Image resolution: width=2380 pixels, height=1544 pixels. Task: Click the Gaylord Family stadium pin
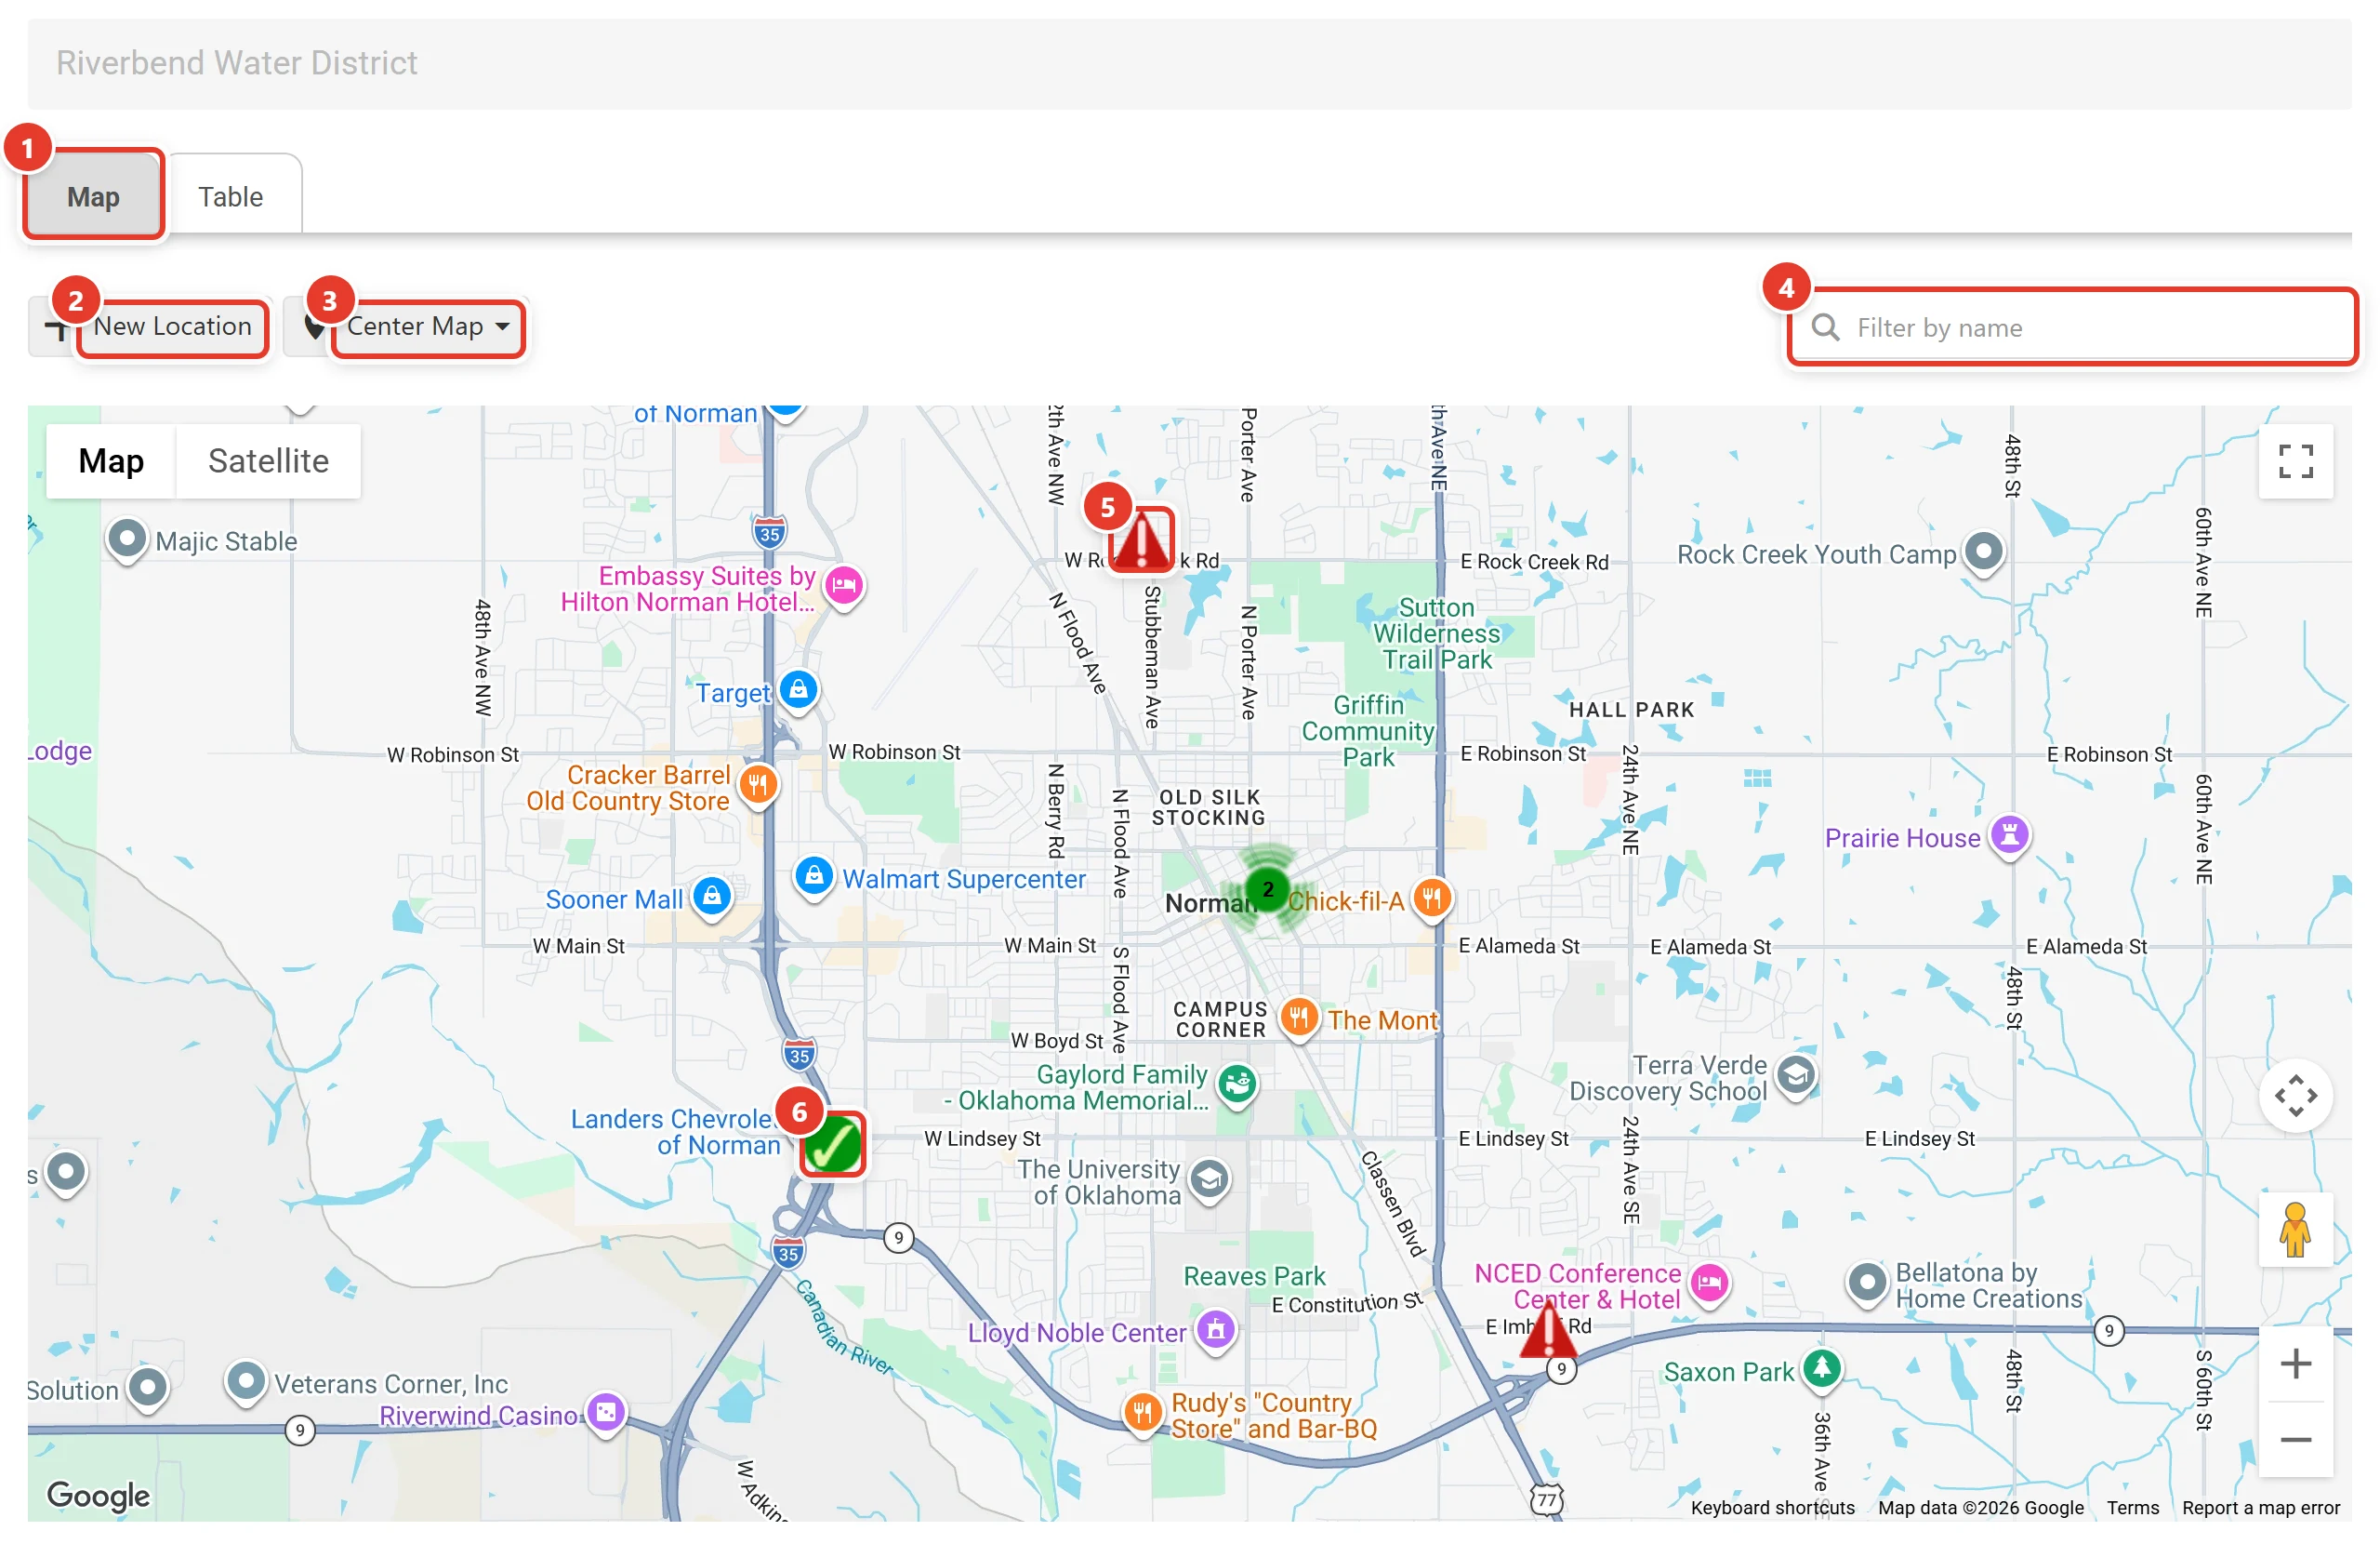(1237, 1085)
